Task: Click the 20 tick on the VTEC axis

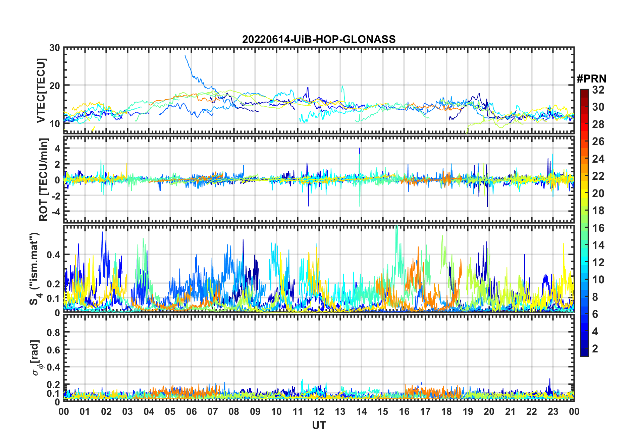Action: pos(55,86)
